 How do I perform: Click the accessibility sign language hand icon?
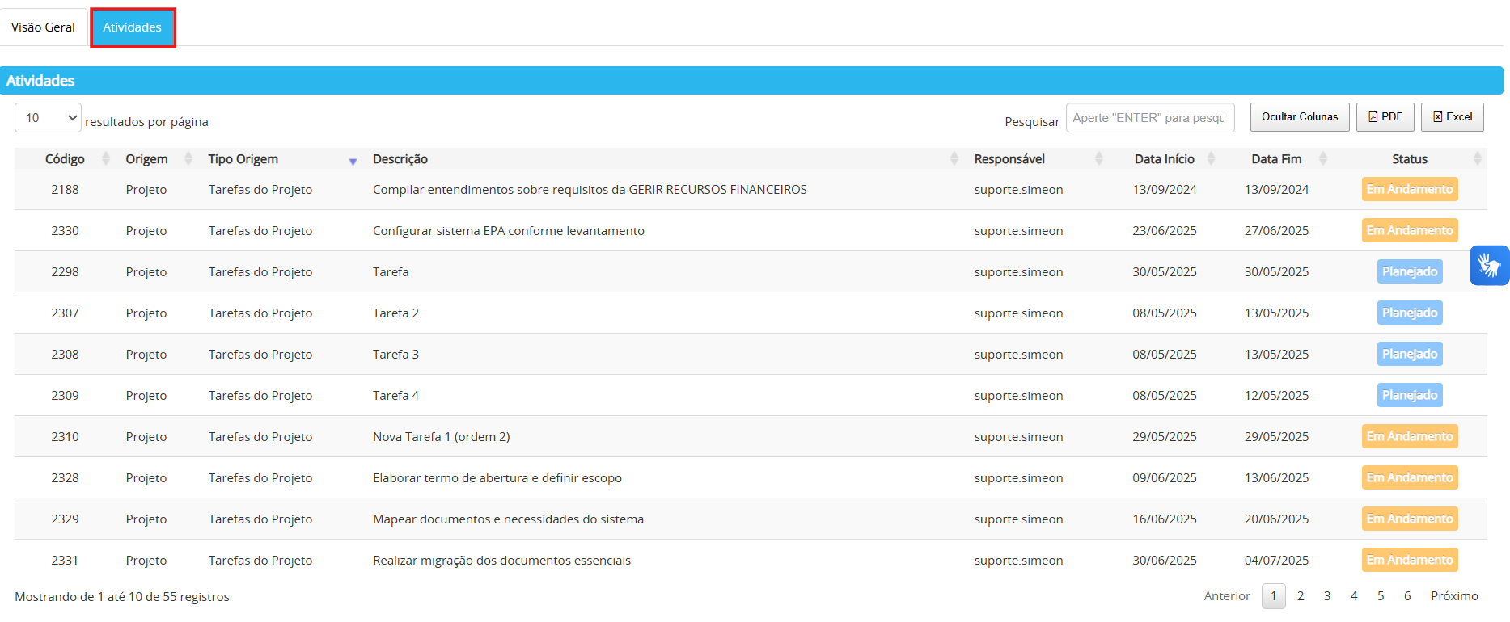click(1489, 265)
